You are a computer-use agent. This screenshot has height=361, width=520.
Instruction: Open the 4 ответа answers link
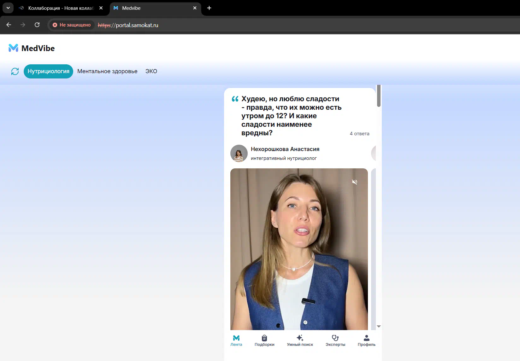(x=359, y=134)
